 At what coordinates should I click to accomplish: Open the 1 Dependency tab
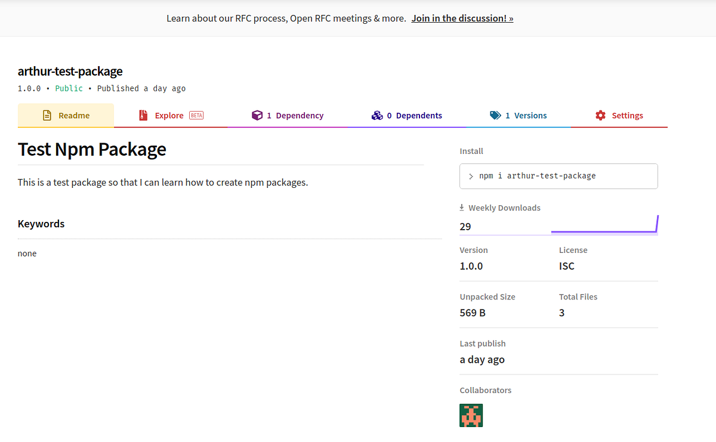pyautogui.click(x=288, y=116)
